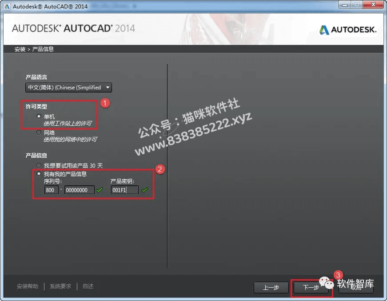
Task: Click the Autodesk logo at top right
Action: click(x=348, y=30)
